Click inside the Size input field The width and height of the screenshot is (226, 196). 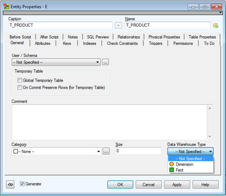[138, 151]
